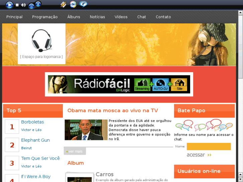This screenshot has height=182, width=243.
Task: Click the Carros album cover thumbnail
Action: tap(80, 177)
